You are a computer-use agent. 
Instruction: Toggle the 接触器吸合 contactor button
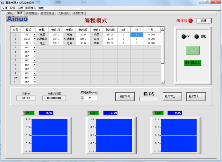point(192,63)
